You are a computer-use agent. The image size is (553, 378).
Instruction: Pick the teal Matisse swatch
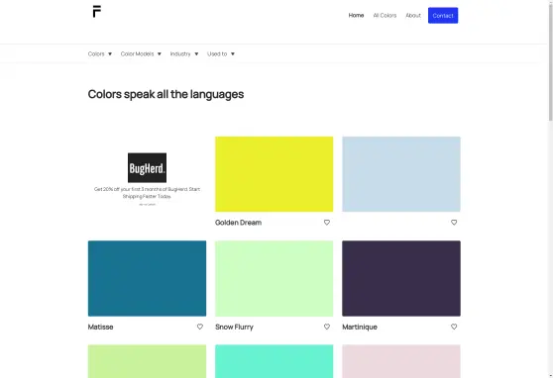[147, 278]
